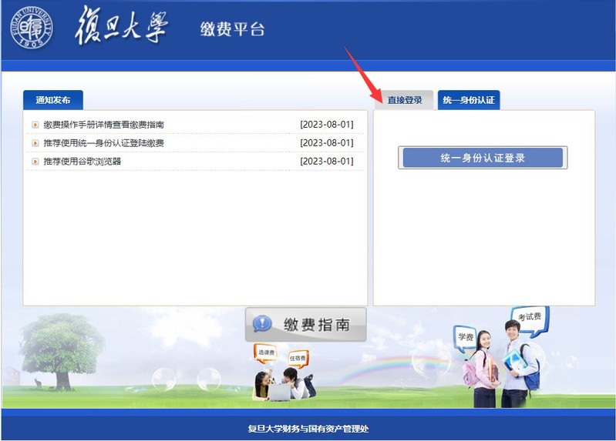Click the 学费 speech bubble
This screenshot has width=616, height=441.
466,336
